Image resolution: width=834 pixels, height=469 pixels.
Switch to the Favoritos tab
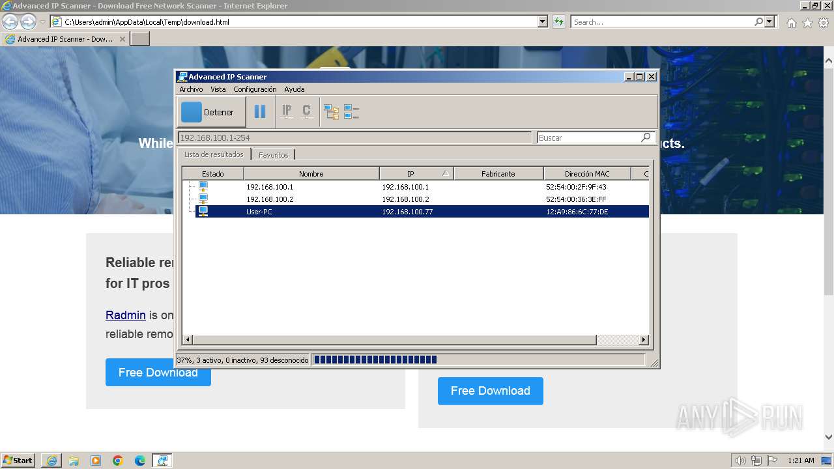click(x=273, y=155)
